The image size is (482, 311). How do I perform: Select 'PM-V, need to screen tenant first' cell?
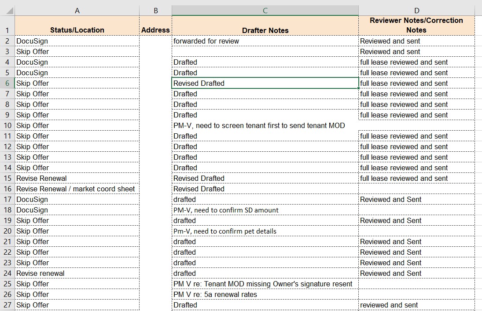[265, 125]
